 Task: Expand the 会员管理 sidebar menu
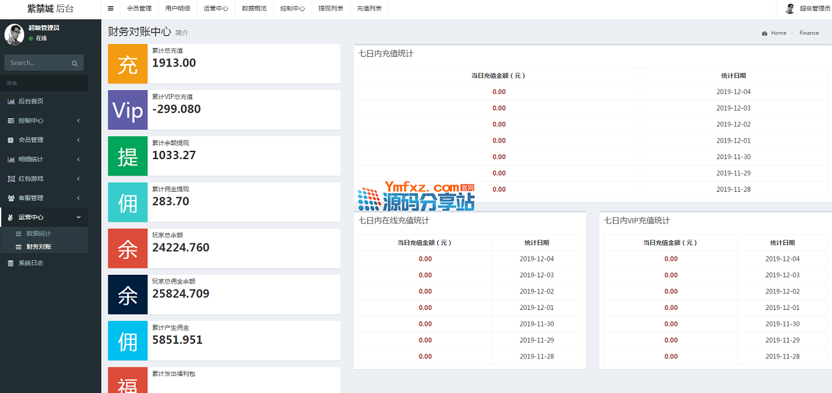click(x=44, y=140)
